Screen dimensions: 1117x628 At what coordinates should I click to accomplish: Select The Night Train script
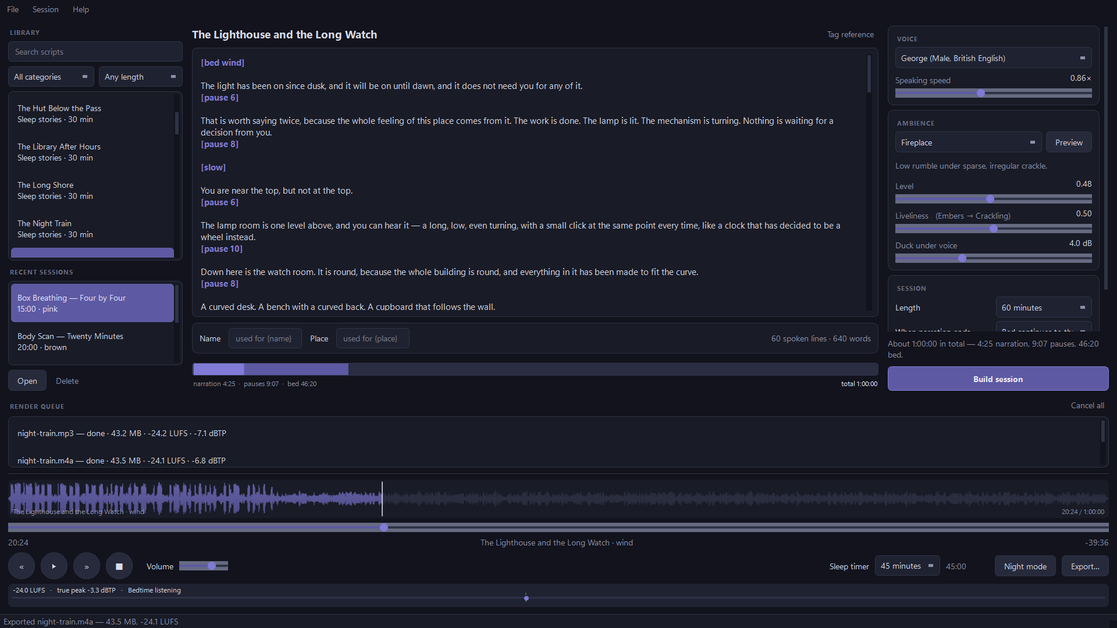(93, 229)
